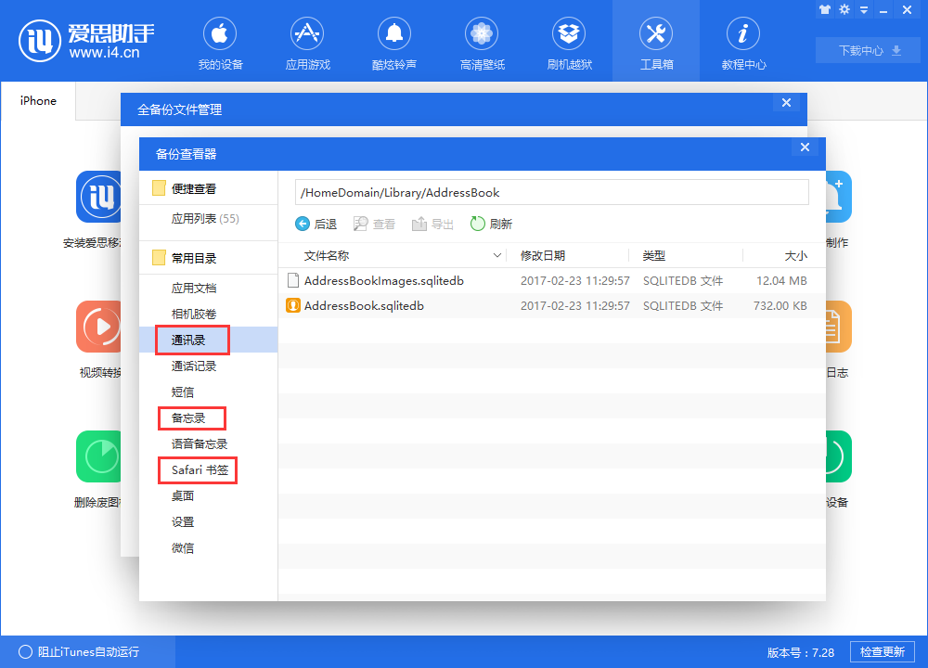Open the skin changer shirt icon
The width and height of the screenshot is (928, 668).
click(x=824, y=9)
